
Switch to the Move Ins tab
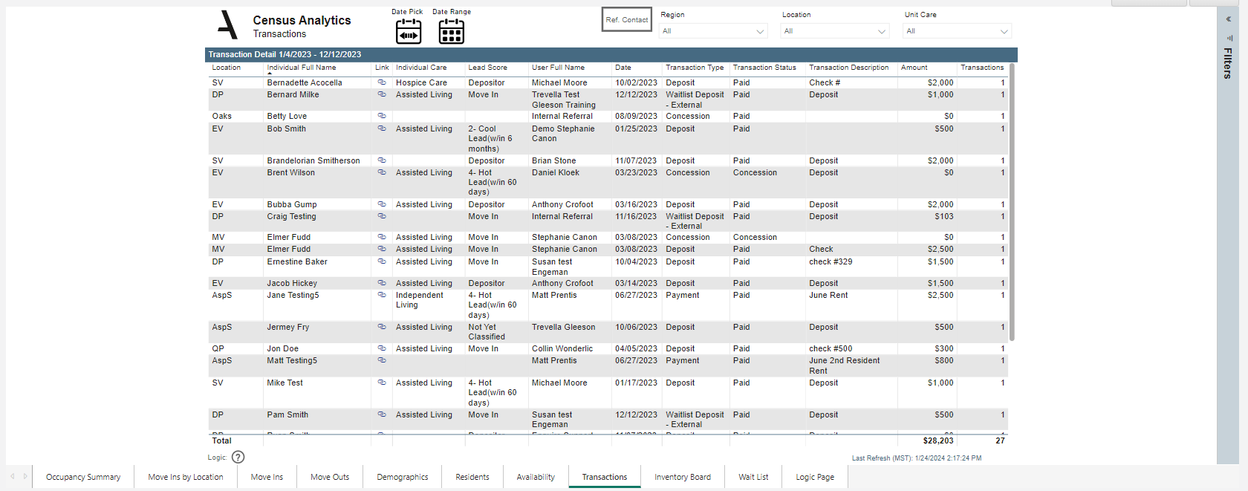(x=267, y=477)
